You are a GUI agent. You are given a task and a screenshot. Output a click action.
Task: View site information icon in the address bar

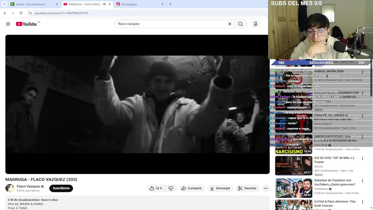click(30, 13)
